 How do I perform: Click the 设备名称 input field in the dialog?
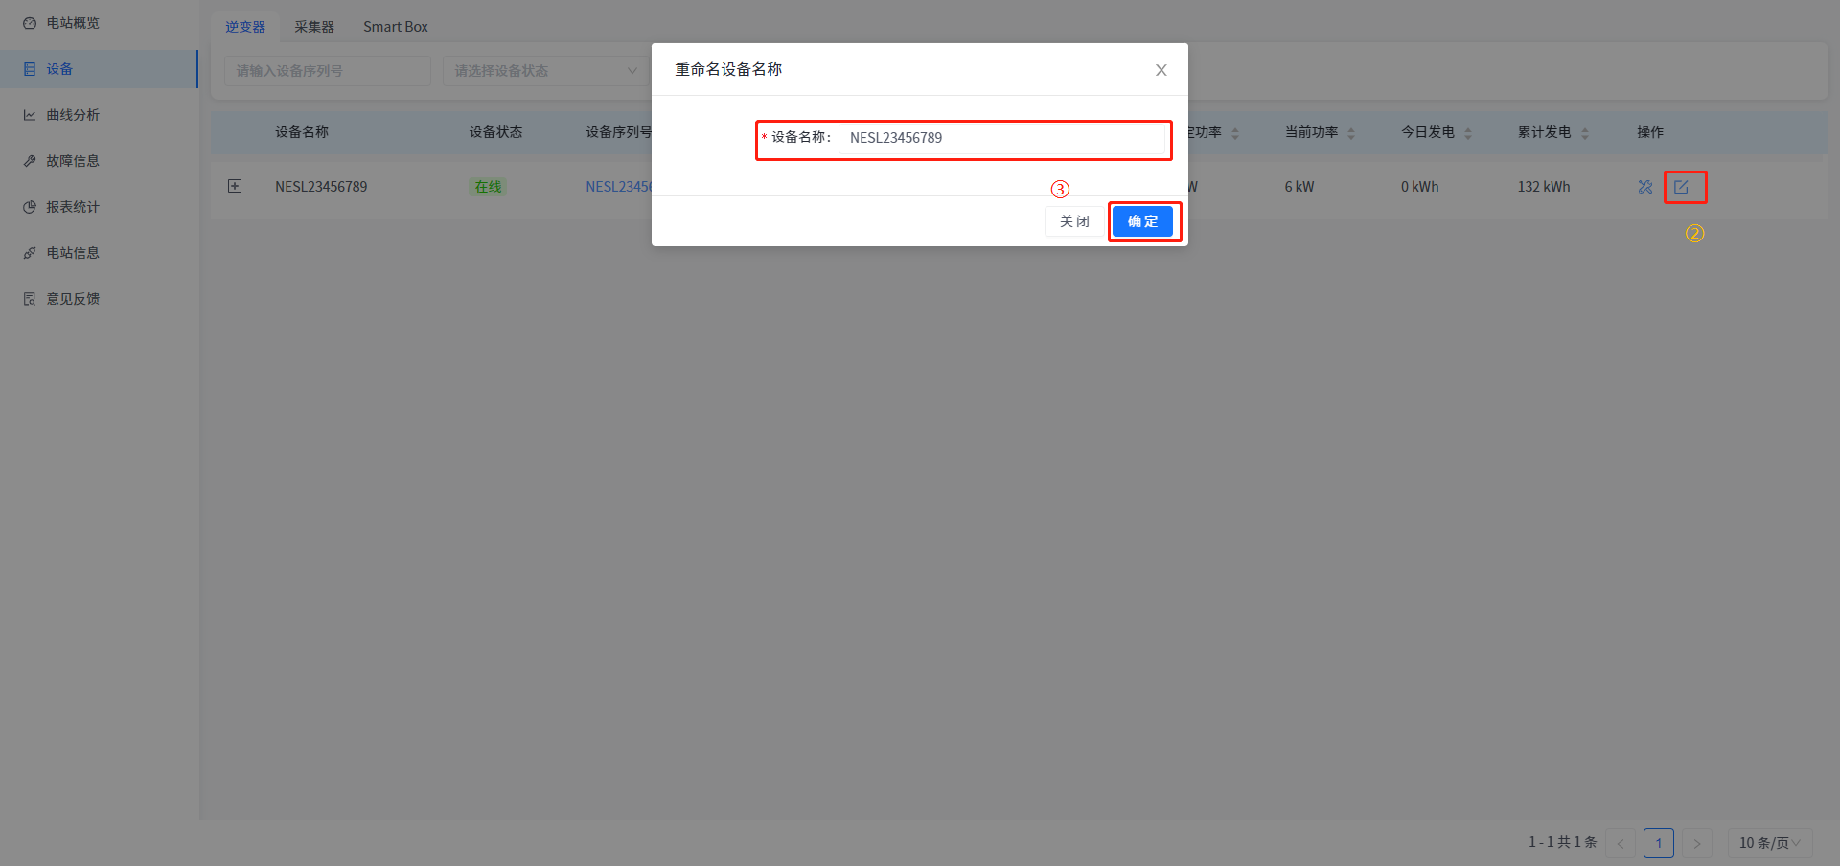tap(1001, 138)
